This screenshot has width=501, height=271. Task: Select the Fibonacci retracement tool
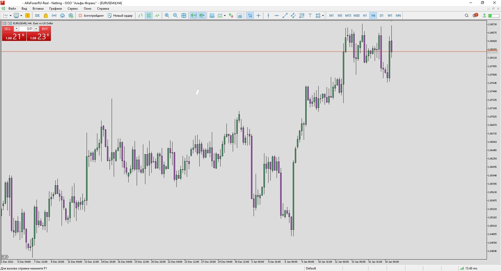coord(302,16)
